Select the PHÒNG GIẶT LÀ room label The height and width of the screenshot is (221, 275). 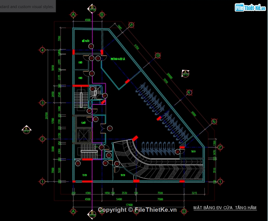pos(118,59)
